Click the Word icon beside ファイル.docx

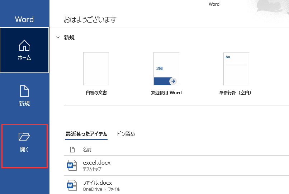point(72,185)
